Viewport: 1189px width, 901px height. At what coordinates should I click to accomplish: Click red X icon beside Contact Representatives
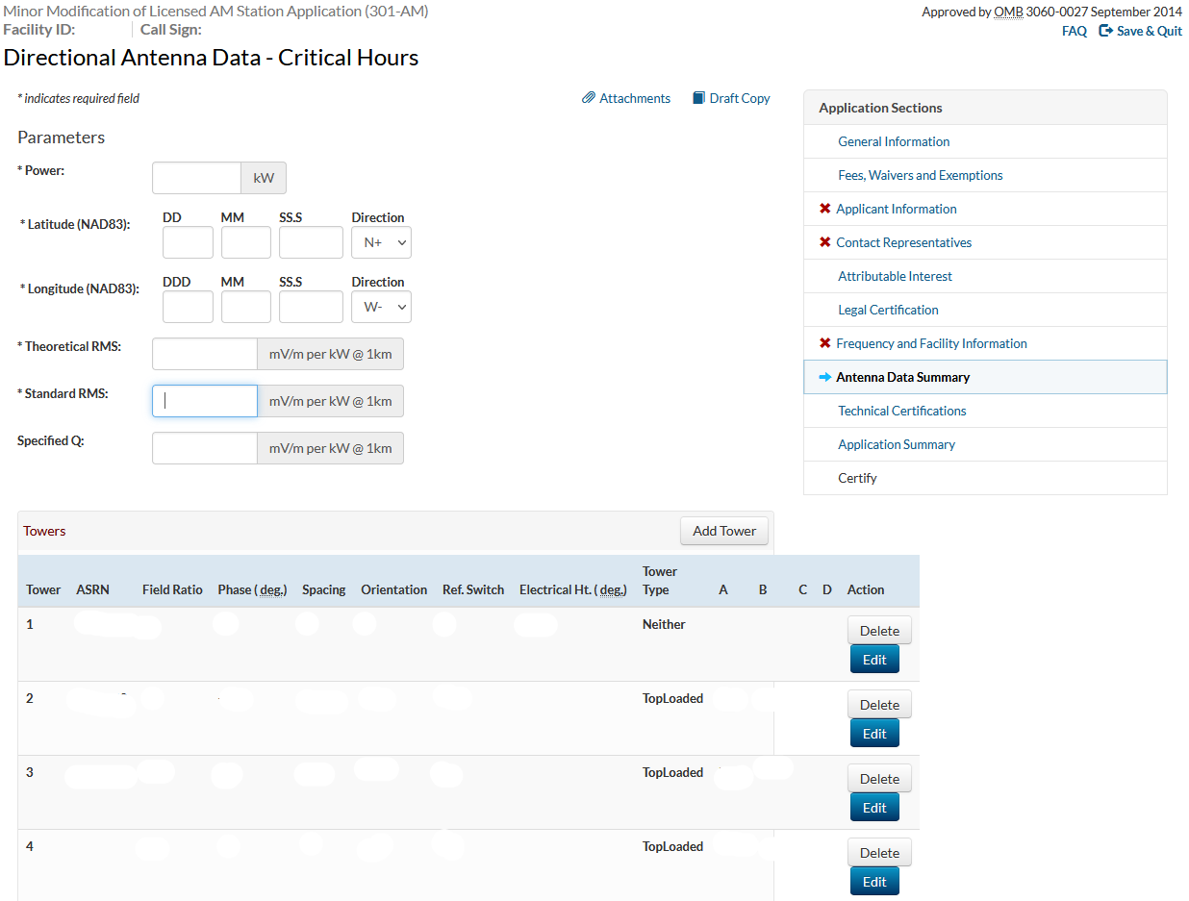824,242
